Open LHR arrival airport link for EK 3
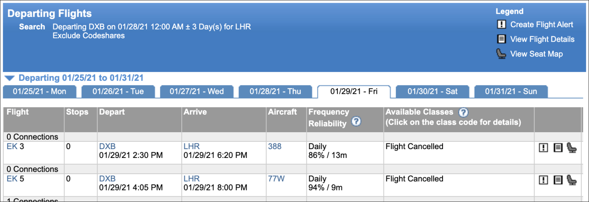This screenshot has width=589, height=202. tap(192, 146)
